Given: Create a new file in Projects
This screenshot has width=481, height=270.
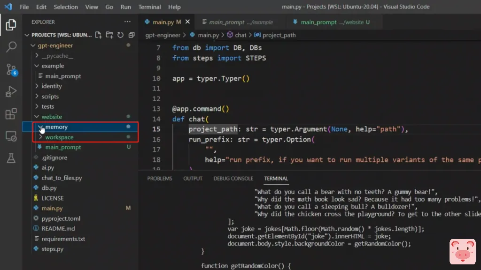Looking at the screenshot, I should point(98,35).
